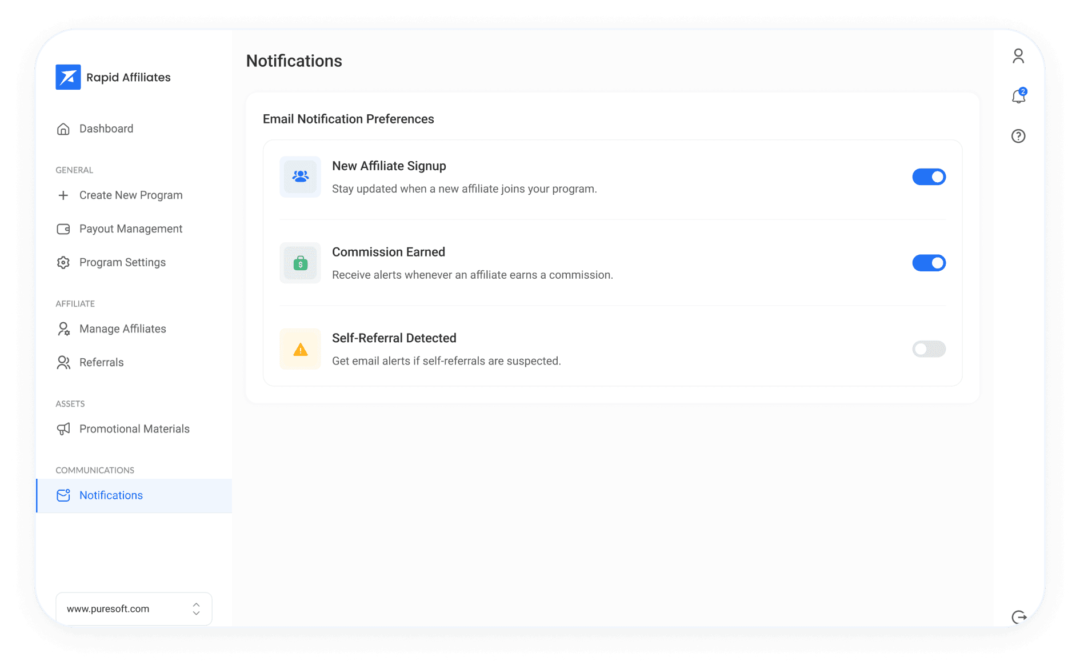Open Promotional Materials
The width and height of the screenshot is (1080, 669).
click(134, 429)
